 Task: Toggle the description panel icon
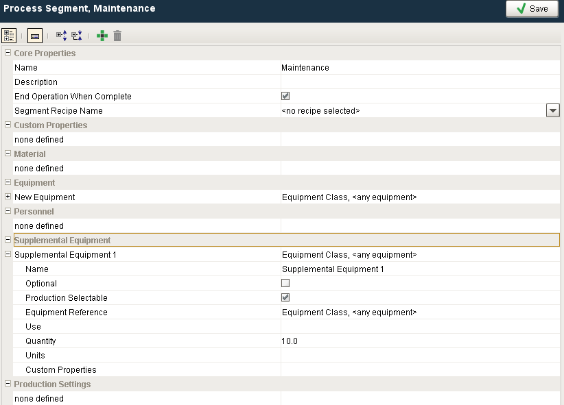point(35,36)
